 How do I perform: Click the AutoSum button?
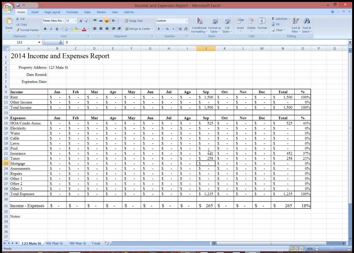point(280,19)
